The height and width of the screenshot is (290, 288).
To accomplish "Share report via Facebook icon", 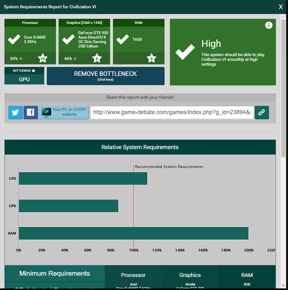I will (31, 112).
